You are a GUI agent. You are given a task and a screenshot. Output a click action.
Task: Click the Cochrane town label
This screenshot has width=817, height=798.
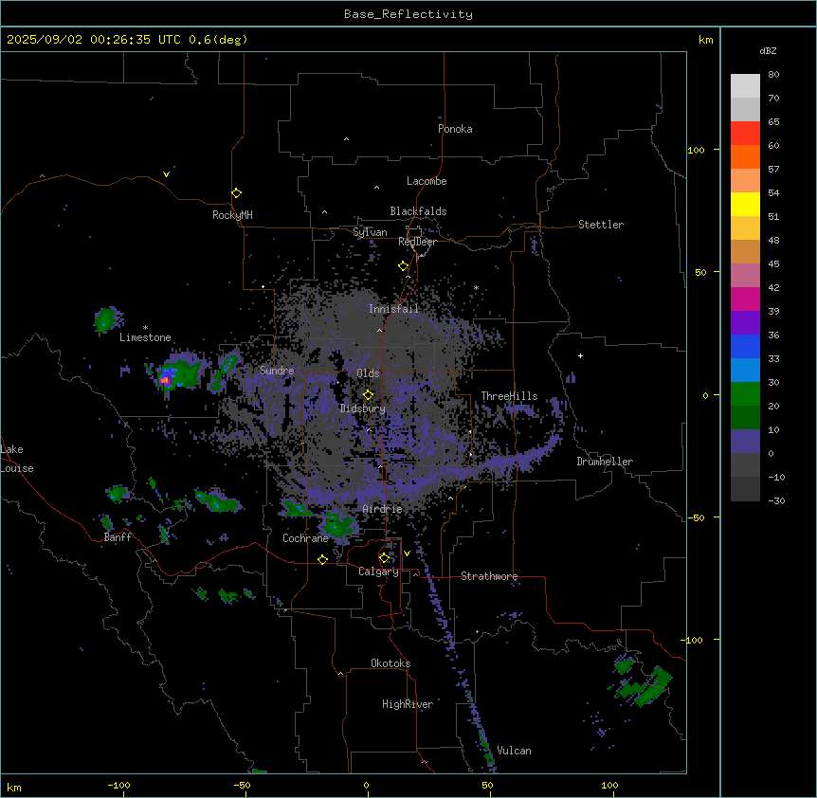[x=305, y=538]
